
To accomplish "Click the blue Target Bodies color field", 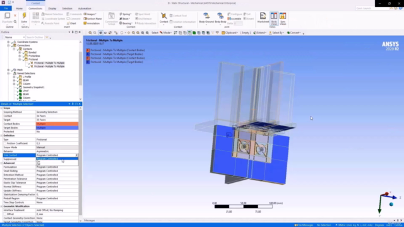I will coord(57,127).
